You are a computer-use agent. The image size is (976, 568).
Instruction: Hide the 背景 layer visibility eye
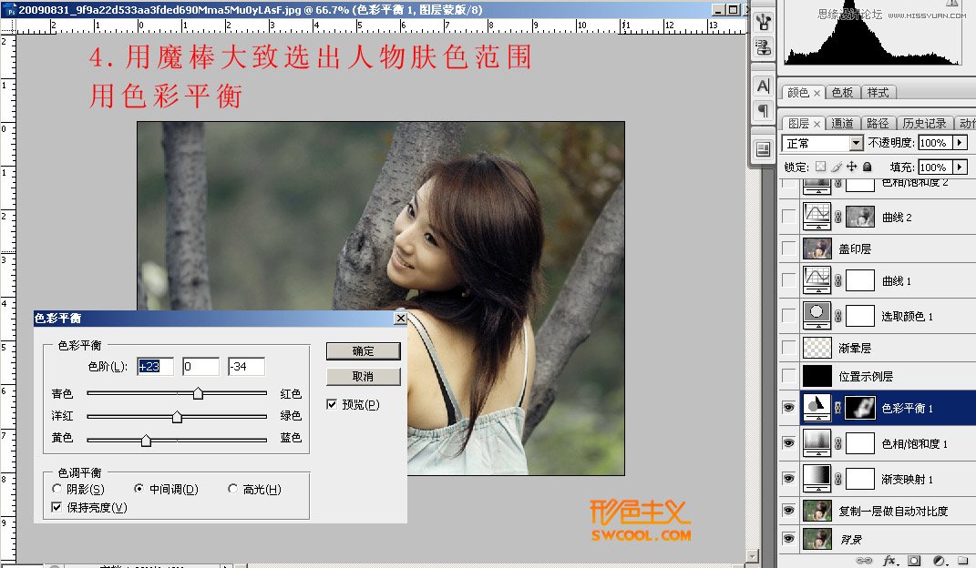point(788,539)
